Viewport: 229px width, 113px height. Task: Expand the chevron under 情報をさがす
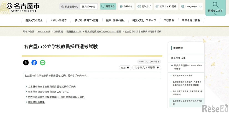pyautogui.click(x=216, y=14)
